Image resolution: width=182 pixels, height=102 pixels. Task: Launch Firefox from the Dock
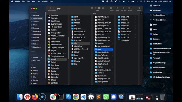pyautogui.click(x=35, y=97)
